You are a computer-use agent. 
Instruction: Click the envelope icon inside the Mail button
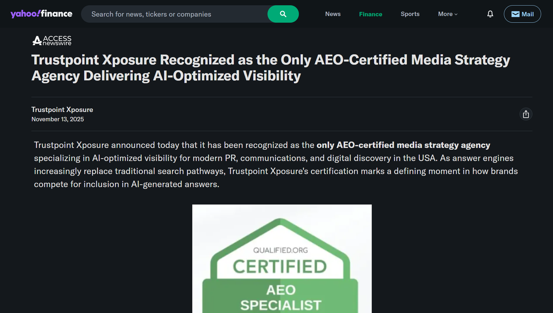click(515, 14)
